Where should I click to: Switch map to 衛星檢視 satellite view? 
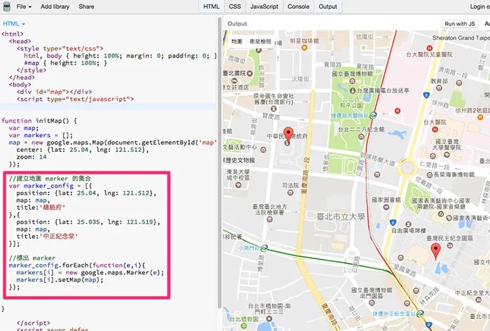pyautogui.click(x=260, y=41)
